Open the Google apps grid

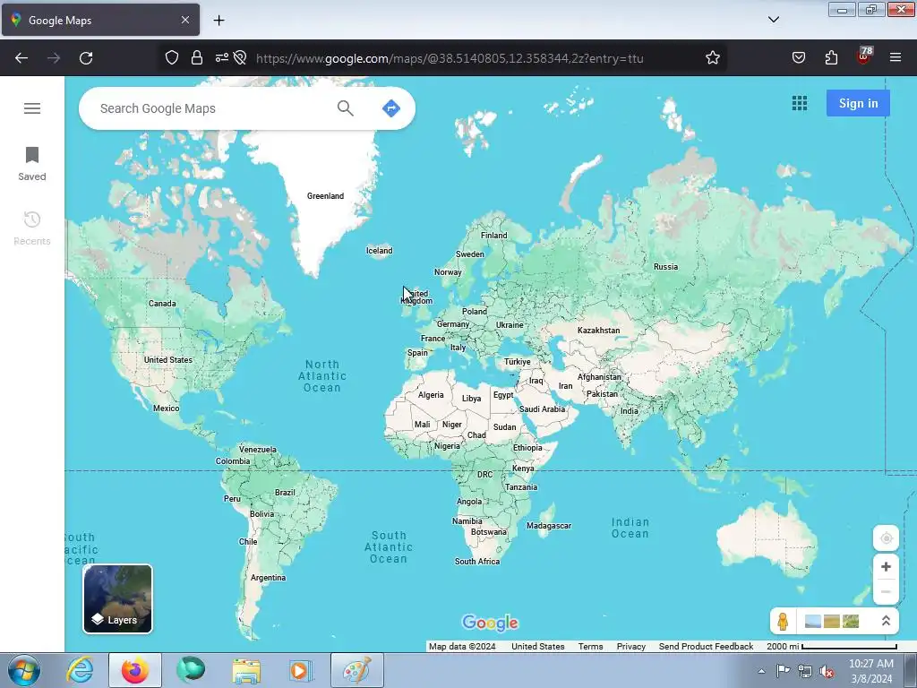tap(800, 104)
